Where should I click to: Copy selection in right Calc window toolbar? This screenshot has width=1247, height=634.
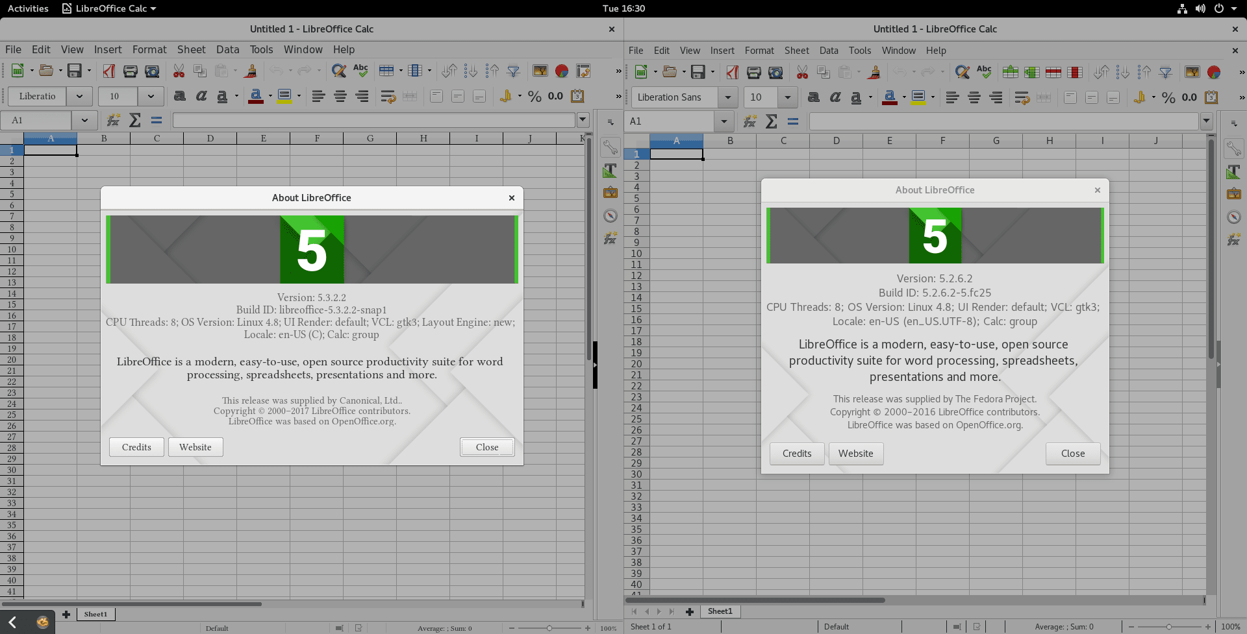click(x=824, y=72)
